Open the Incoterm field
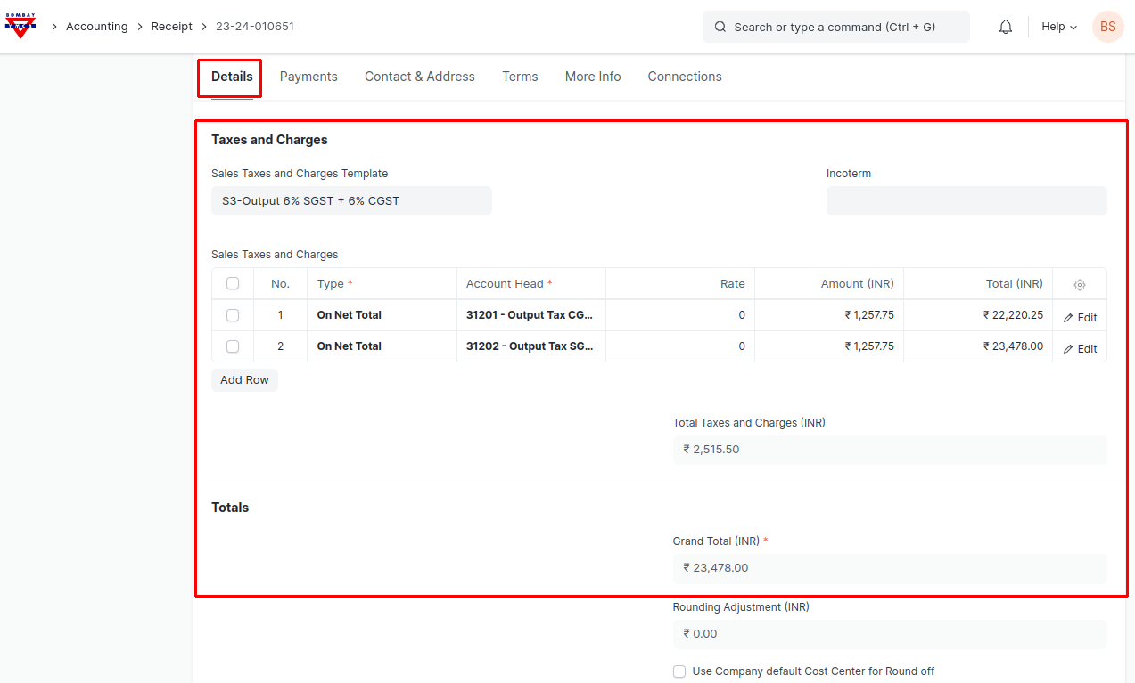 click(x=966, y=201)
